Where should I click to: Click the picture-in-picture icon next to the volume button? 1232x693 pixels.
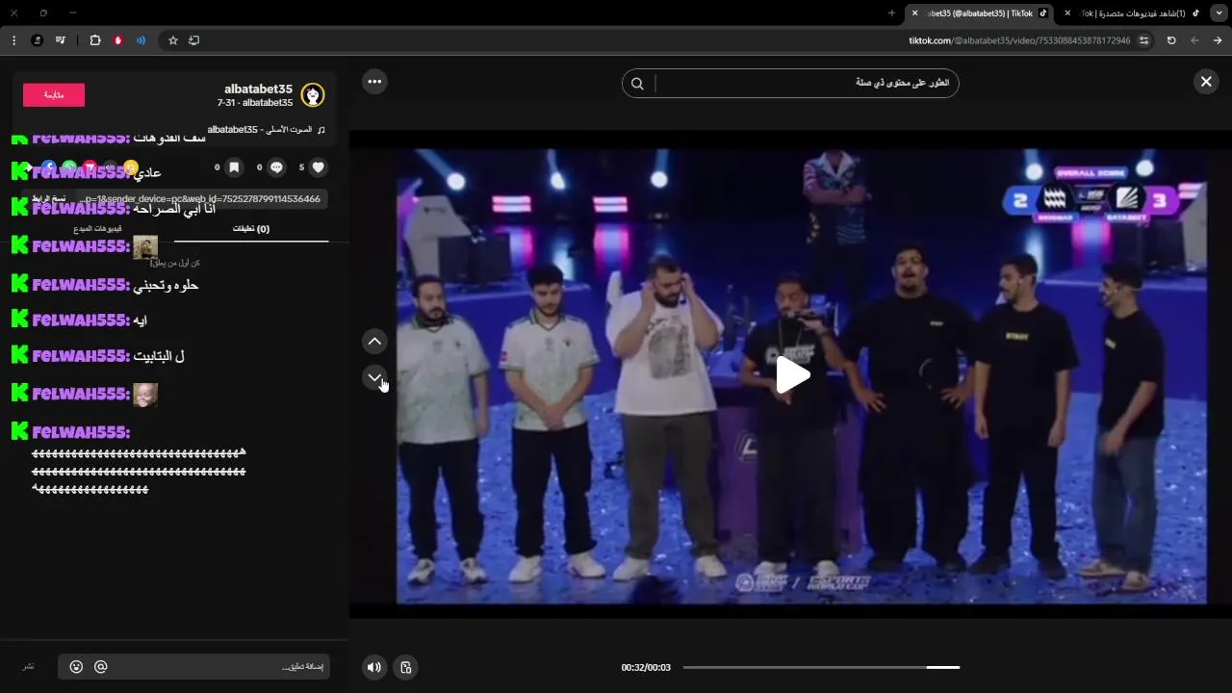click(406, 667)
